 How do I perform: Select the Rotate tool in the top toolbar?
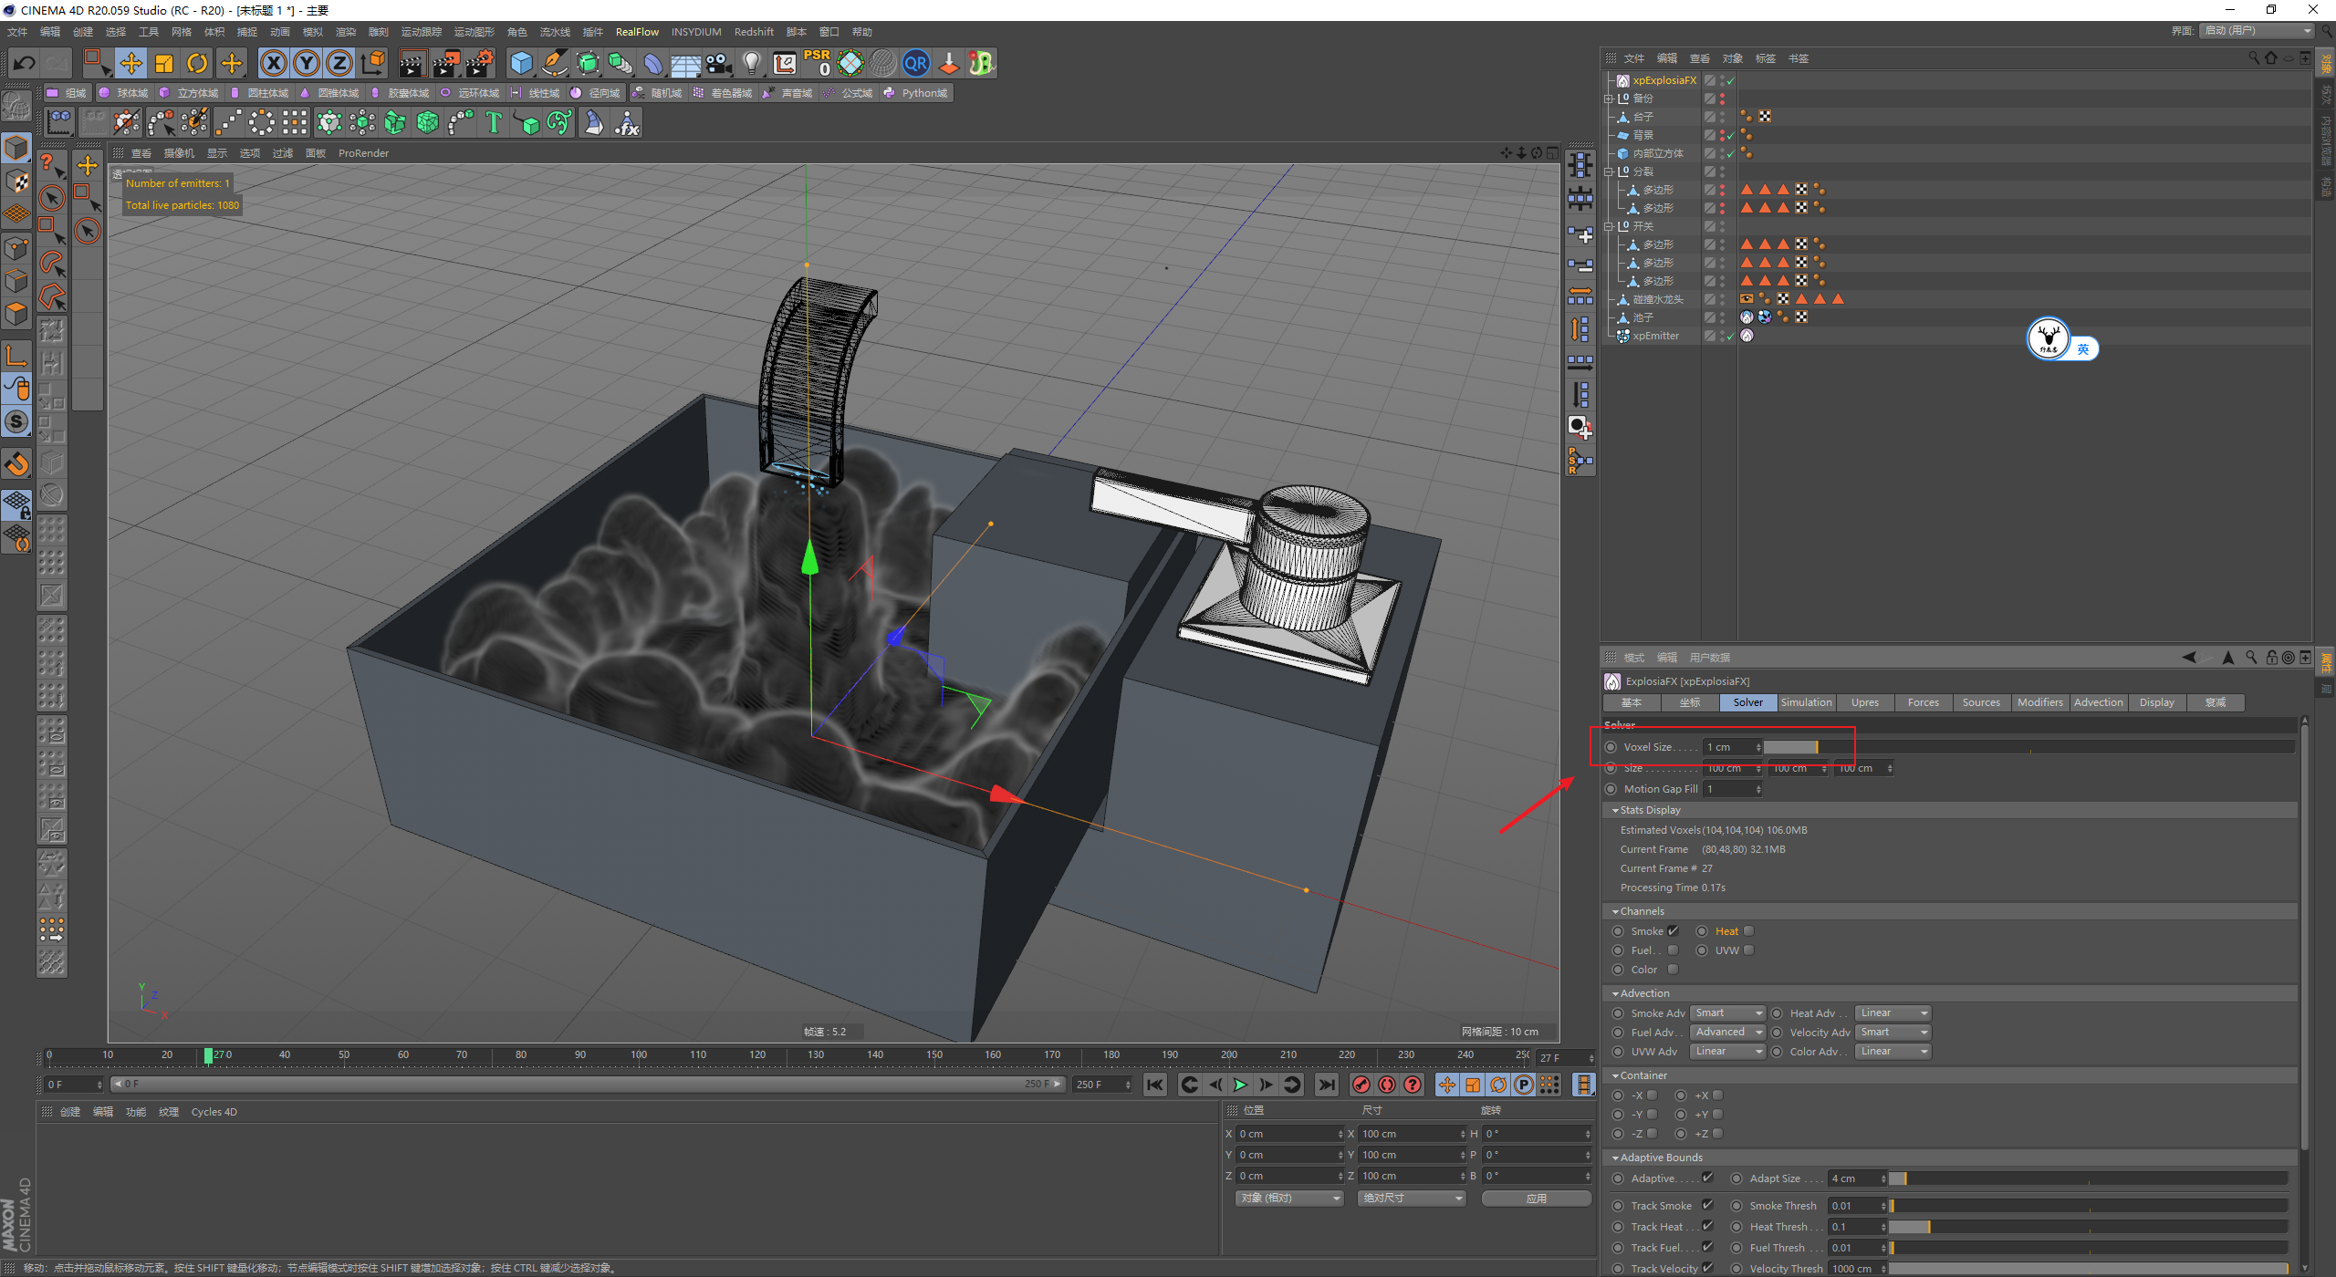pos(197,63)
